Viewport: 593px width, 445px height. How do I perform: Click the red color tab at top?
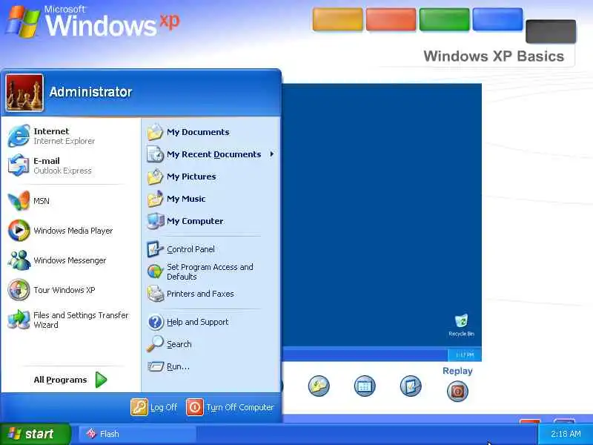pos(391,19)
